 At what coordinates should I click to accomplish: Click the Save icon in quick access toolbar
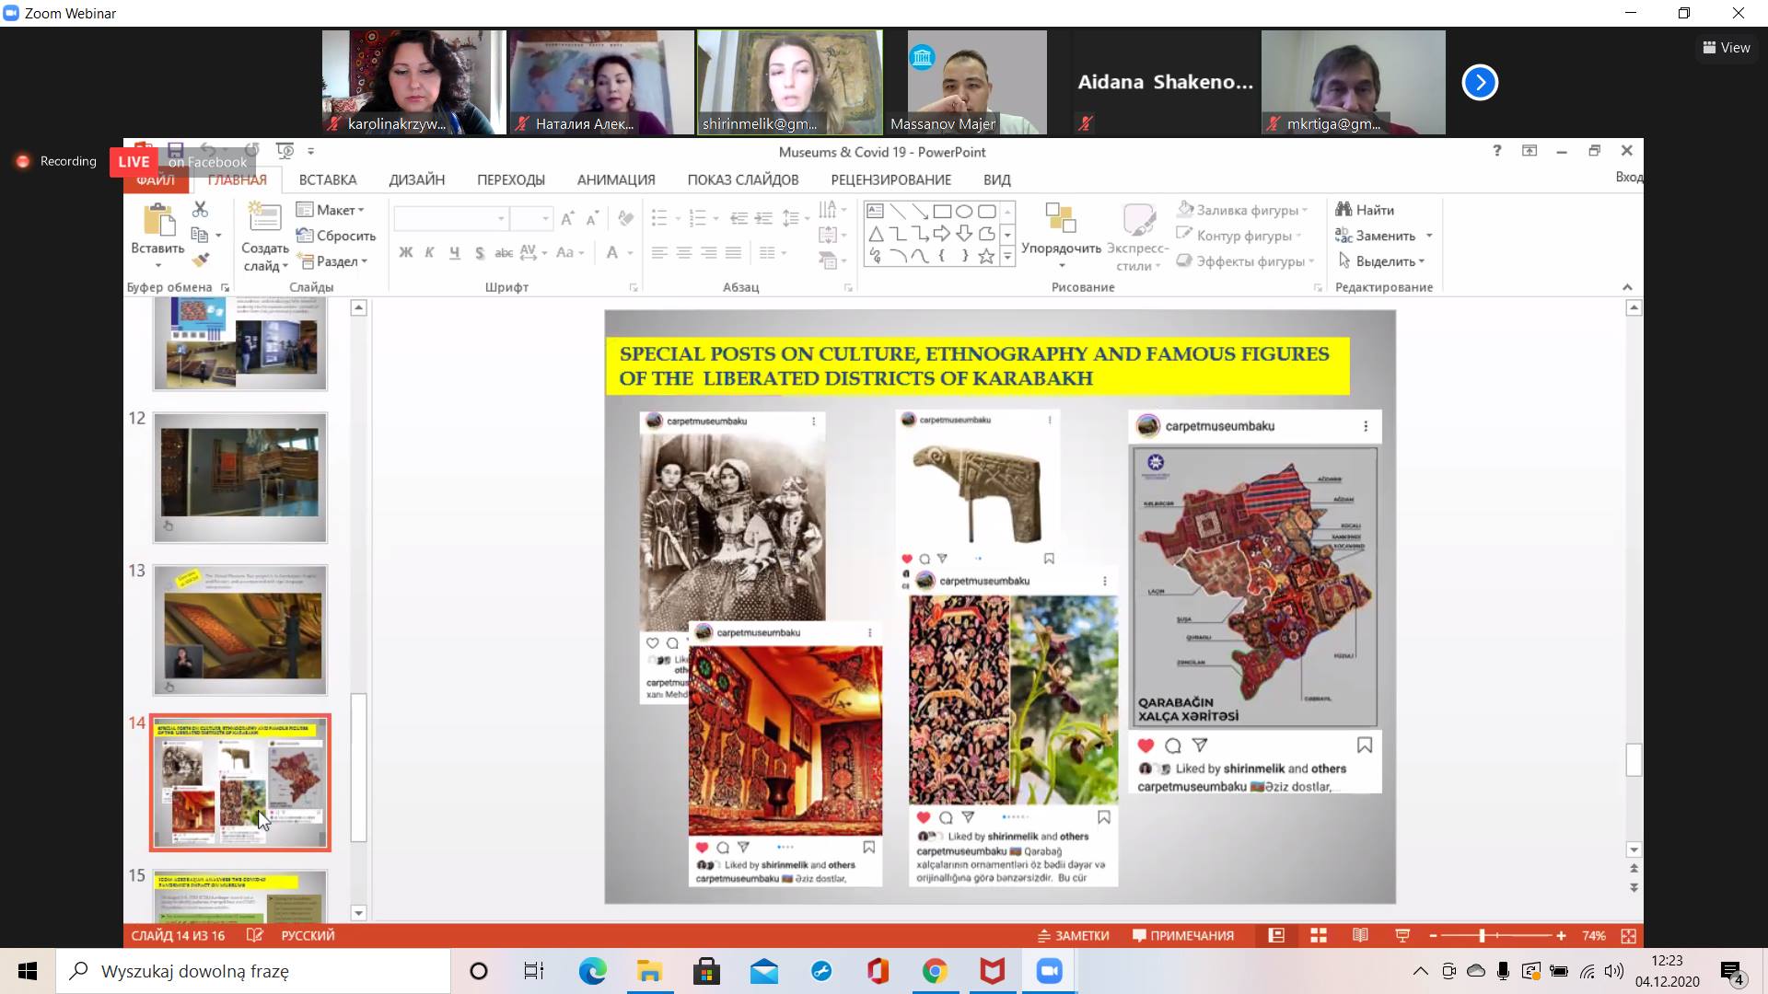coord(176,150)
